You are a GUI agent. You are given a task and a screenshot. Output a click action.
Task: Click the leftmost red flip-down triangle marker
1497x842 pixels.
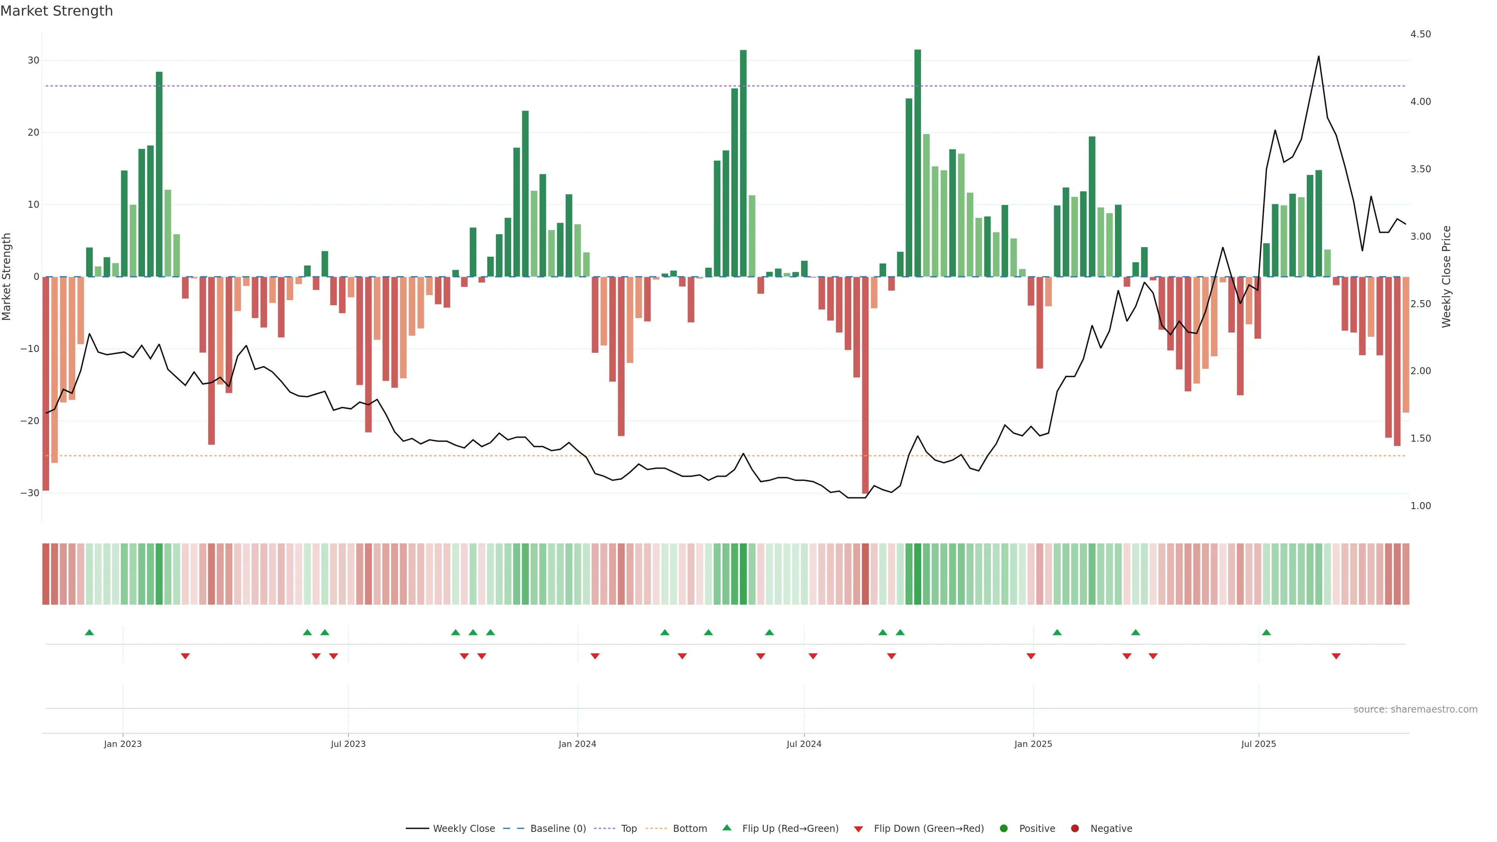tap(185, 656)
